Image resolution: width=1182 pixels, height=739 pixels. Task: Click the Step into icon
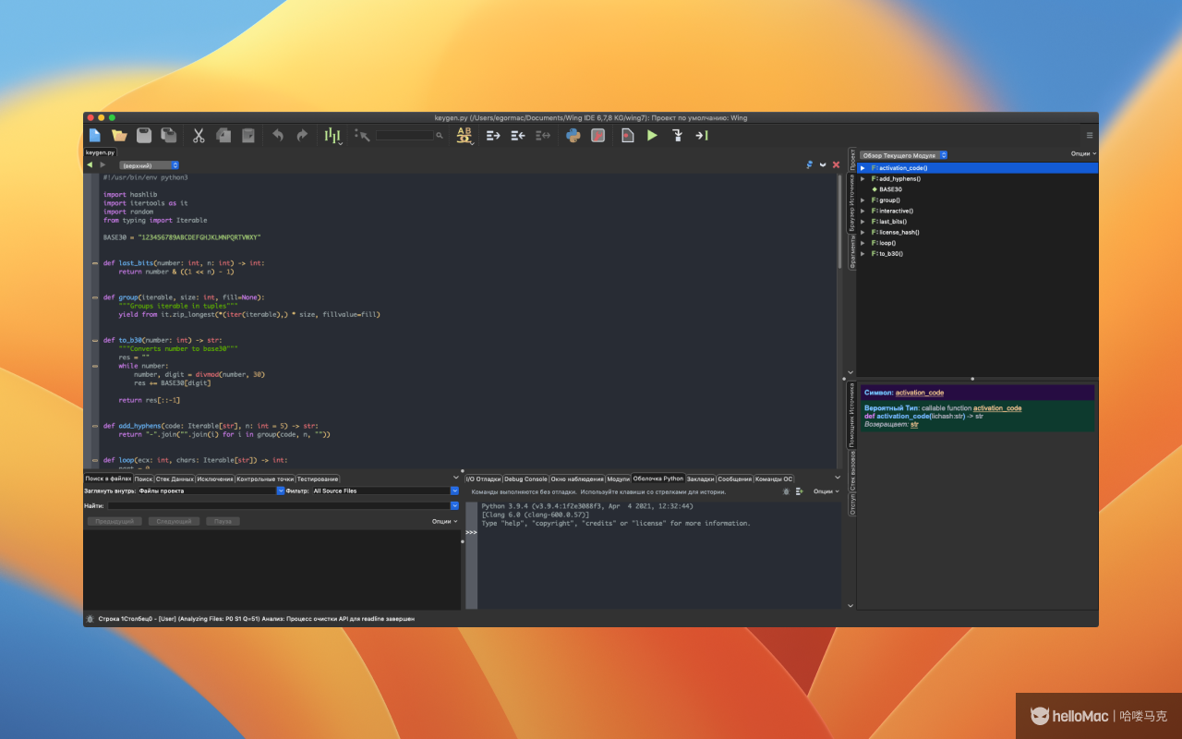tap(677, 135)
